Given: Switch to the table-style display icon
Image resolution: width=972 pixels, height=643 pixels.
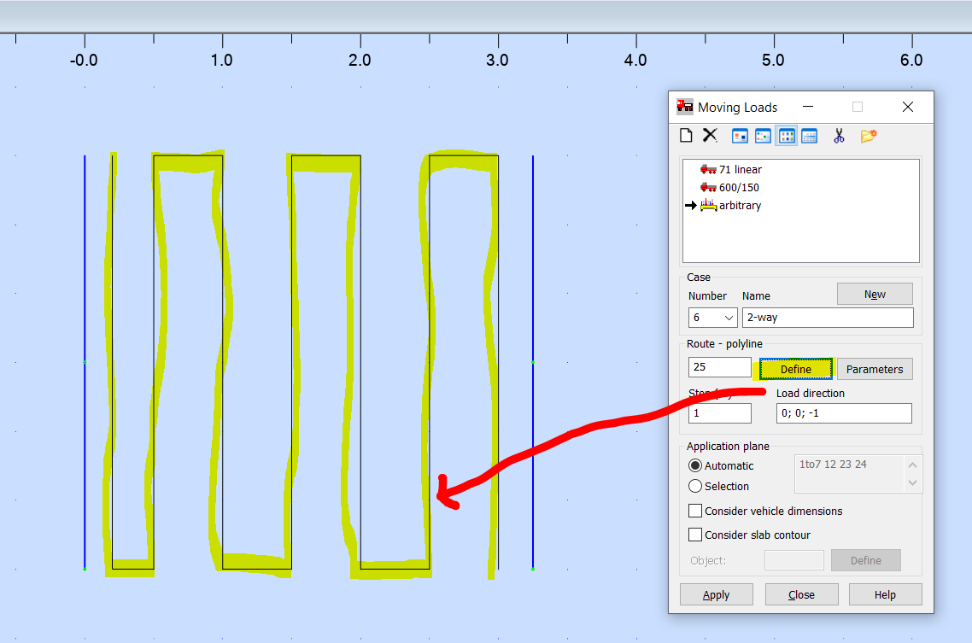Looking at the screenshot, I should [x=809, y=135].
